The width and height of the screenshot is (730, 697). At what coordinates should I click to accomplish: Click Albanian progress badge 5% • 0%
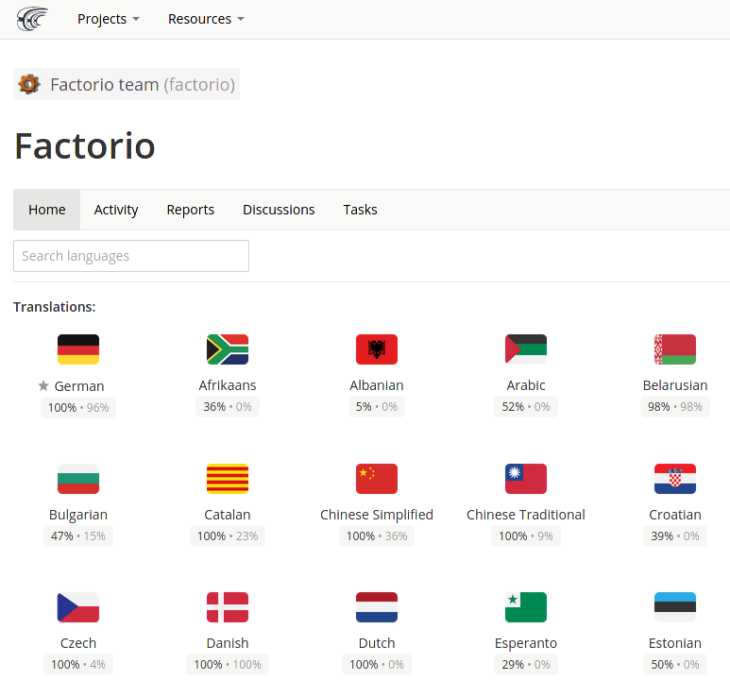tap(377, 406)
